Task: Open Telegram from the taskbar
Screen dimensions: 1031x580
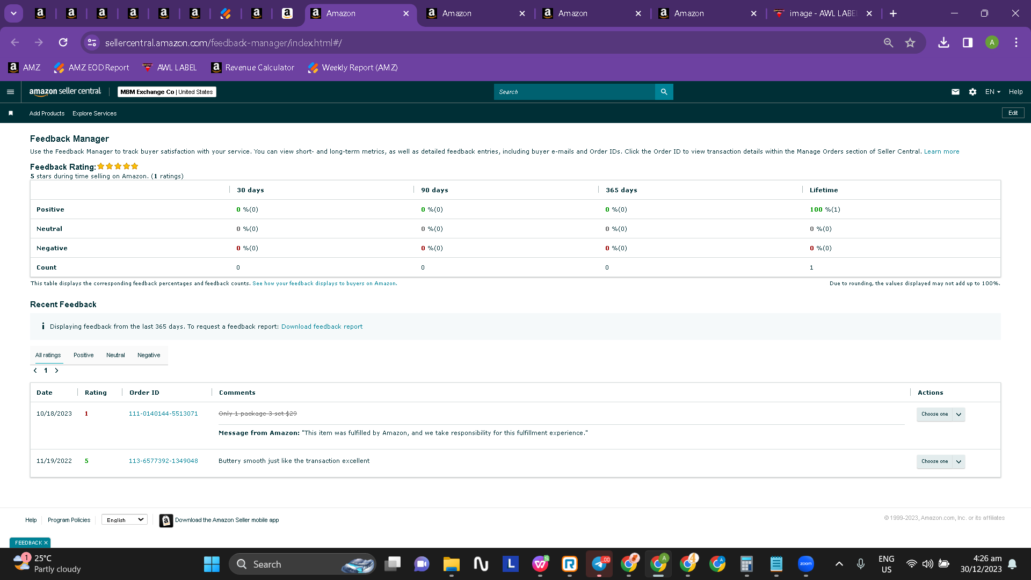Action: 599,564
